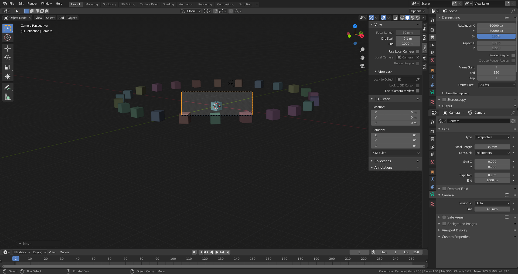Activate the Rotate tool
Screen dimensions: 518x274
[8, 58]
